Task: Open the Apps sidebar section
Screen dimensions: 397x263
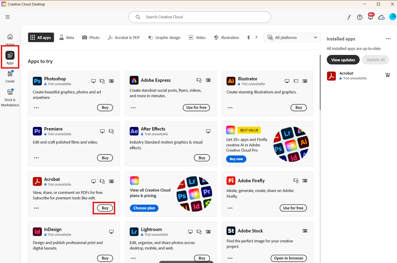Action: click(10, 58)
